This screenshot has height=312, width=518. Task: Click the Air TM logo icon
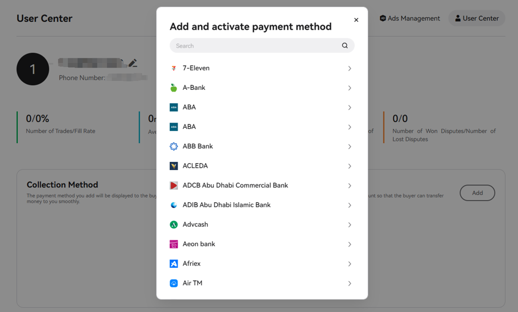coord(174,283)
